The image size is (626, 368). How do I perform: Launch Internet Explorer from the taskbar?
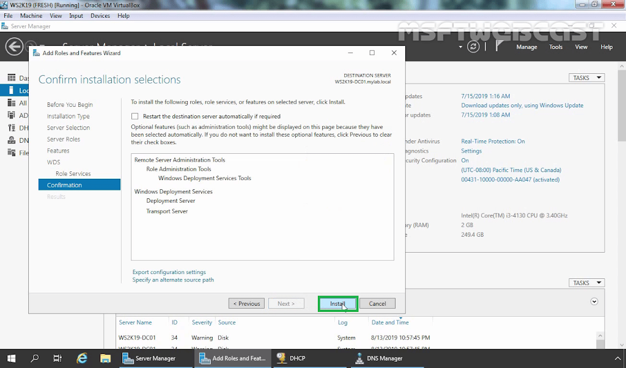[x=82, y=358]
